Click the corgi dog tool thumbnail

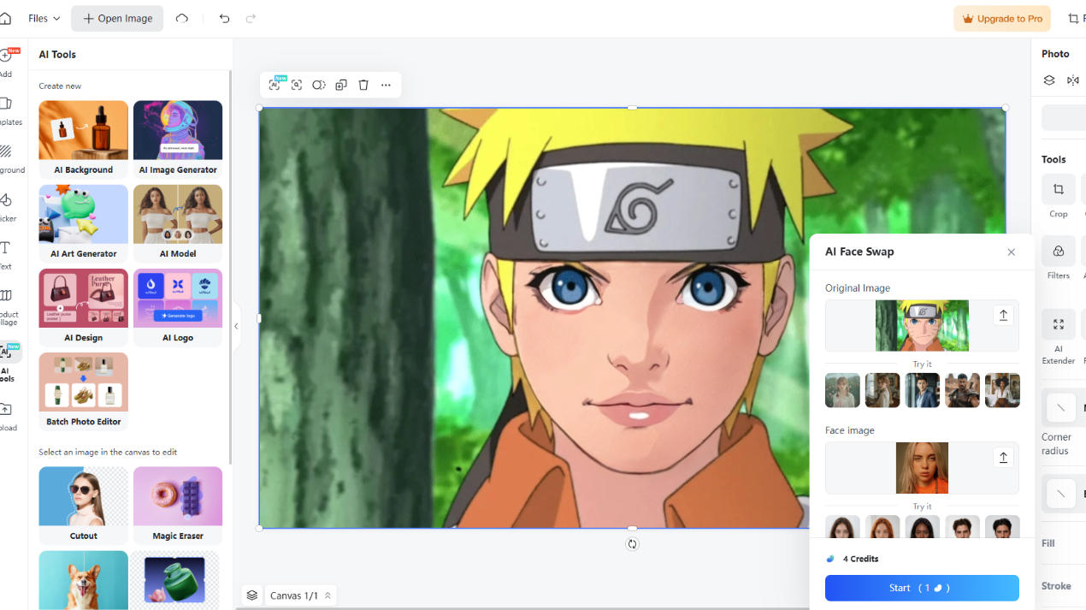coord(84,579)
